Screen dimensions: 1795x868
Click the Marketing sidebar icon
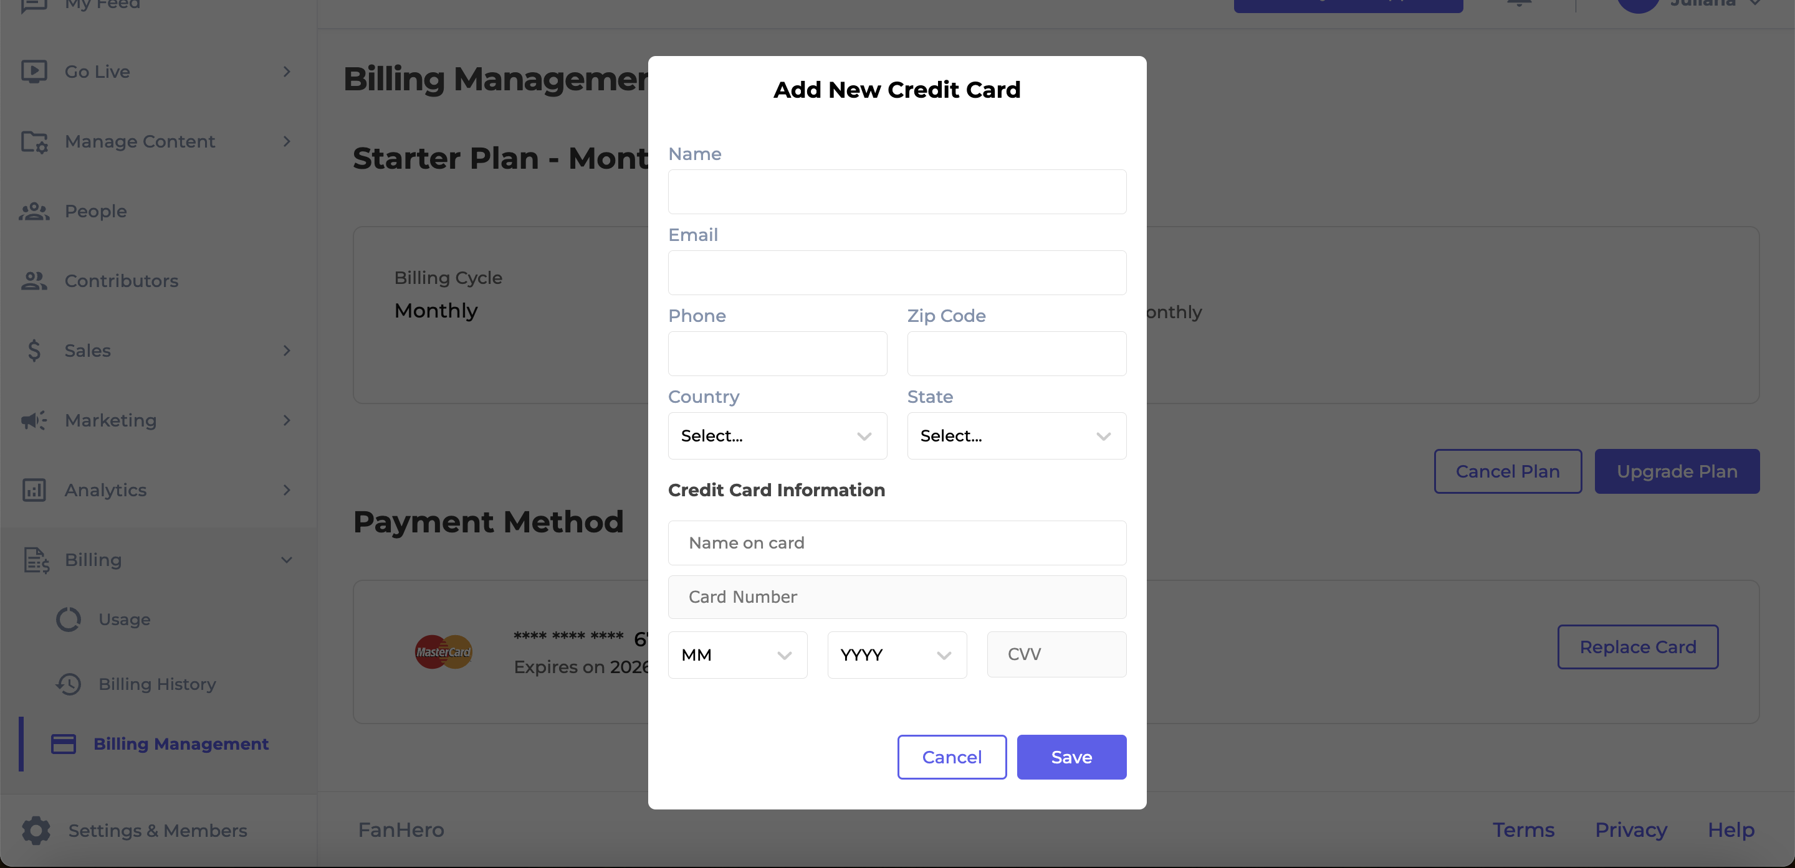34,420
